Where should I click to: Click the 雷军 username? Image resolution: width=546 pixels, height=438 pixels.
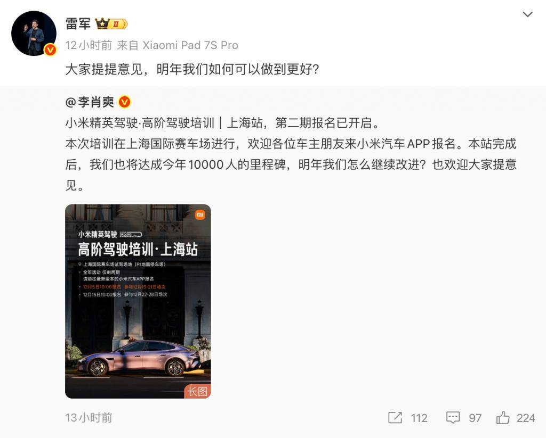point(78,24)
